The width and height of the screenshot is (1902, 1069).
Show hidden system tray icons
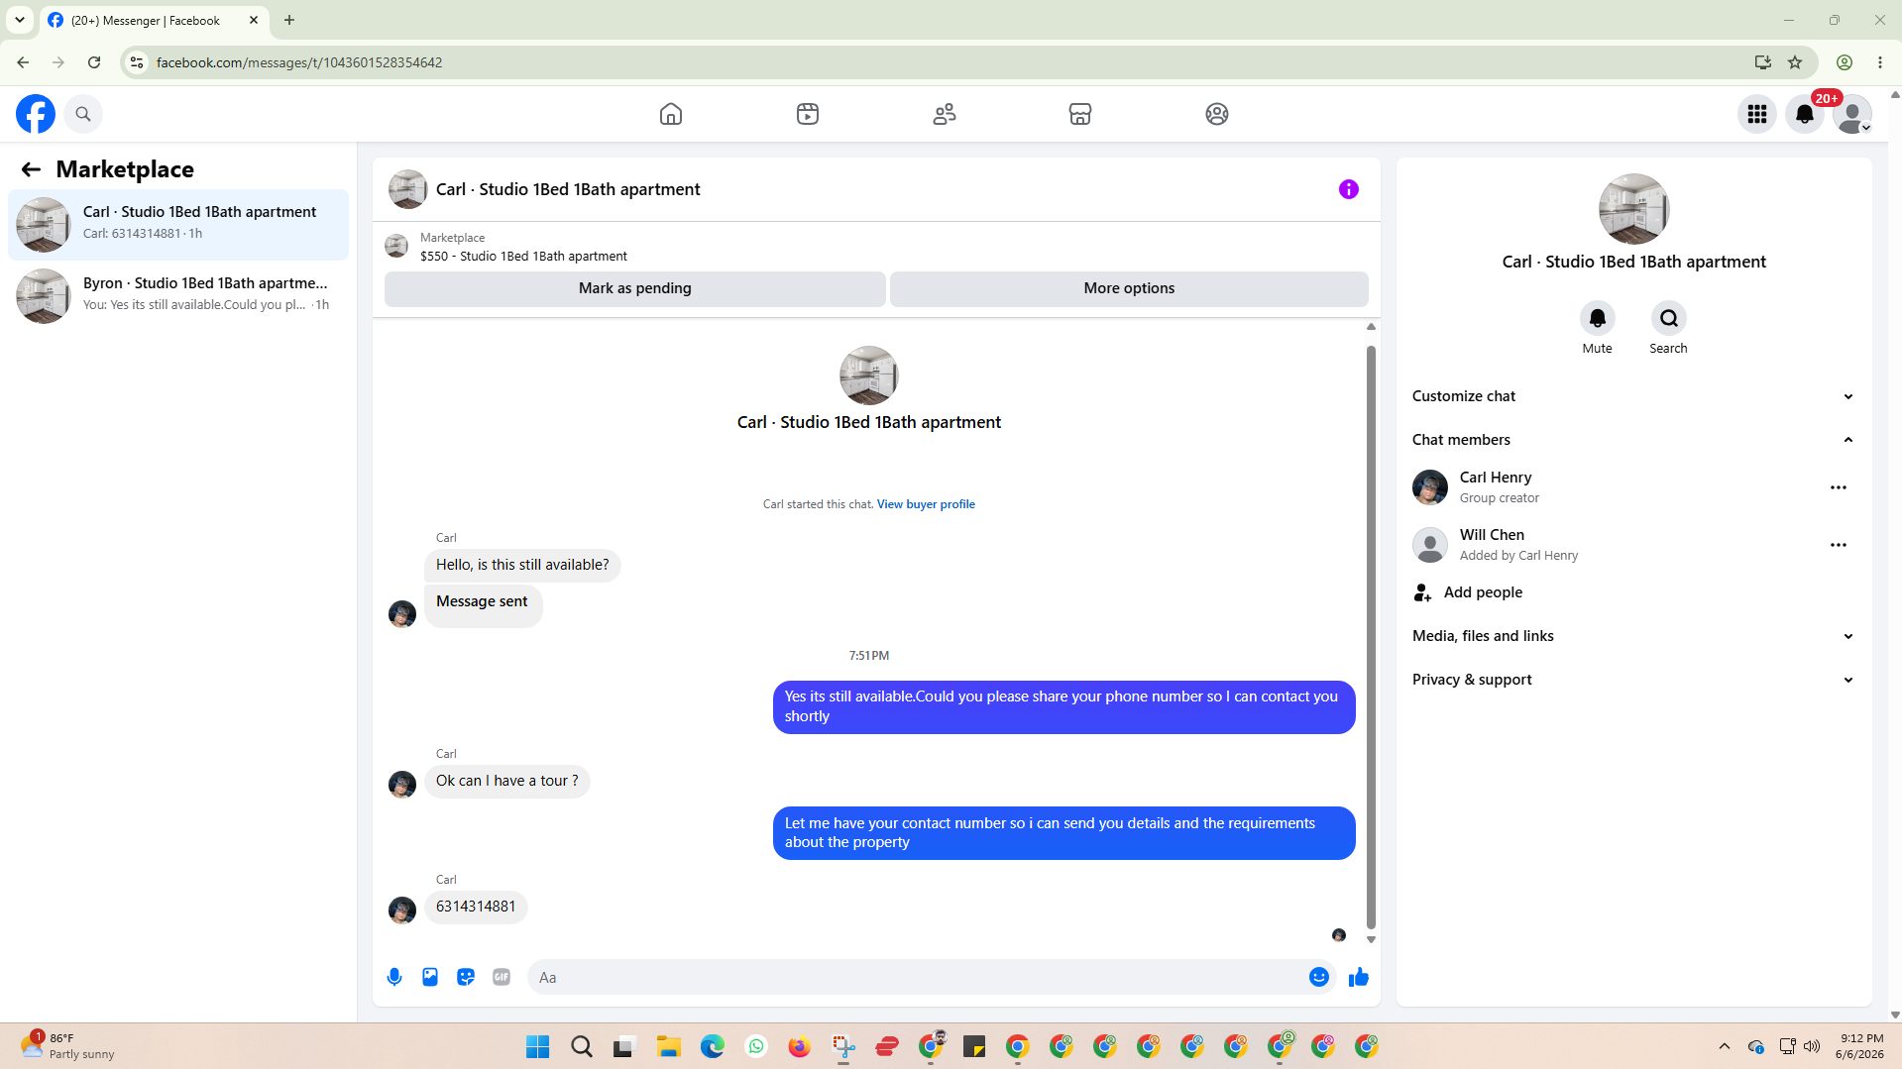1725,1046
